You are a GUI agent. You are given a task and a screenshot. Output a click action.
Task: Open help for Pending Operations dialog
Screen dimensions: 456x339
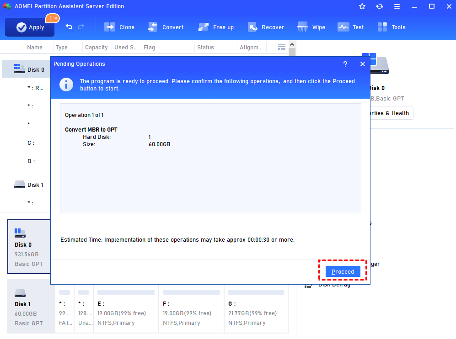click(x=345, y=64)
